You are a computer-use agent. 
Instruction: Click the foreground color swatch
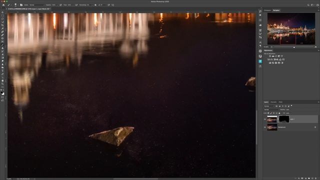click(2, 92)
